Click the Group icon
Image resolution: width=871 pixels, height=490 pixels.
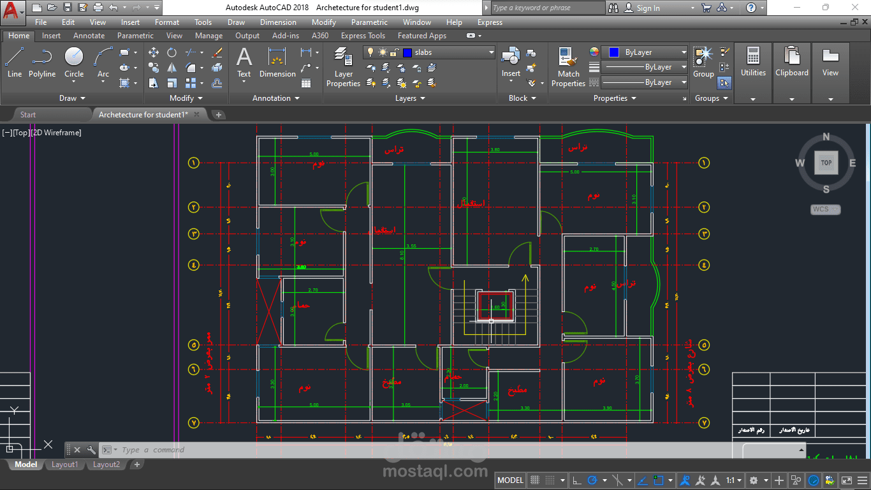(703, 63)
